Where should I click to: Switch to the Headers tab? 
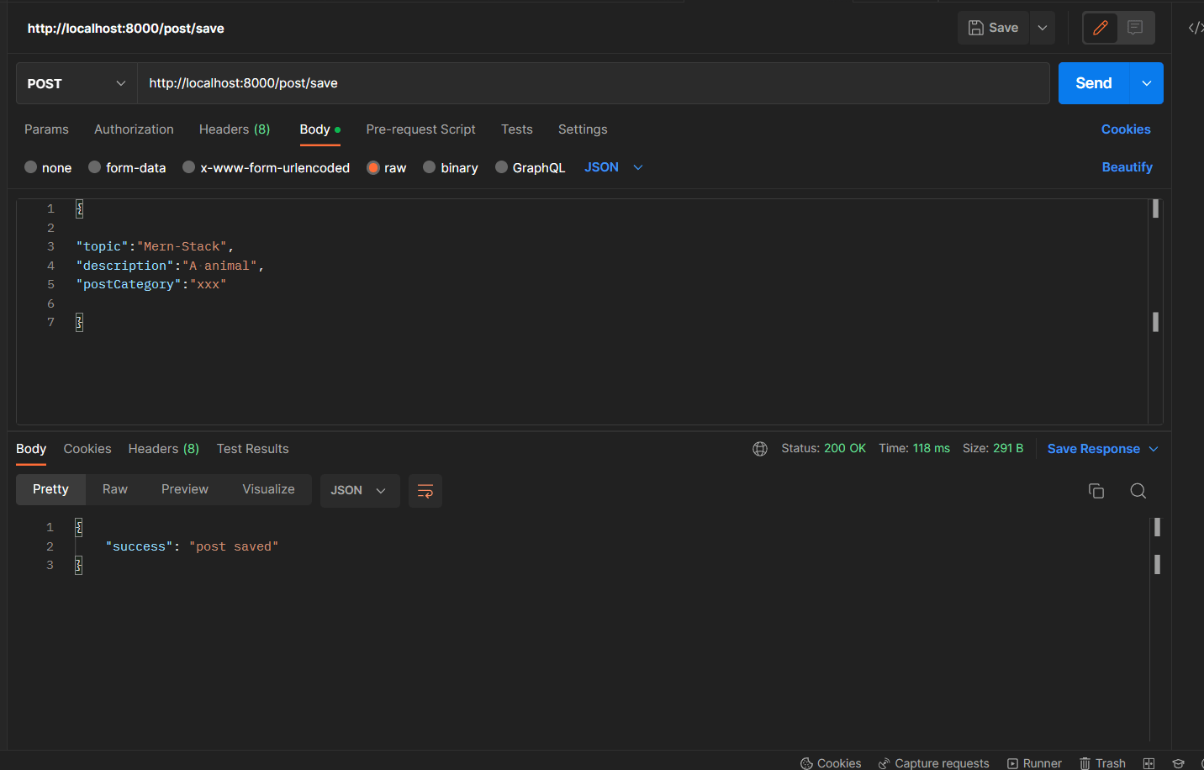pyautogui.click(x=234, y=129)
